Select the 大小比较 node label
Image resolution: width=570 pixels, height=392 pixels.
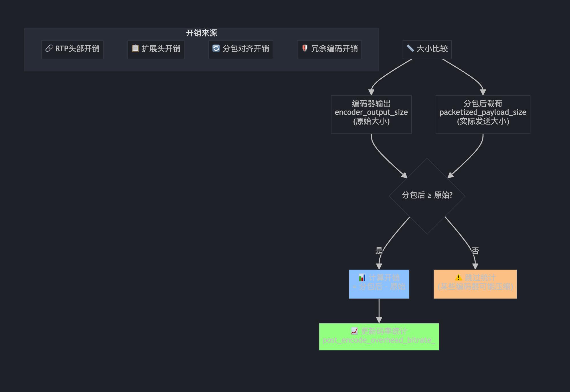click(427, 49)
